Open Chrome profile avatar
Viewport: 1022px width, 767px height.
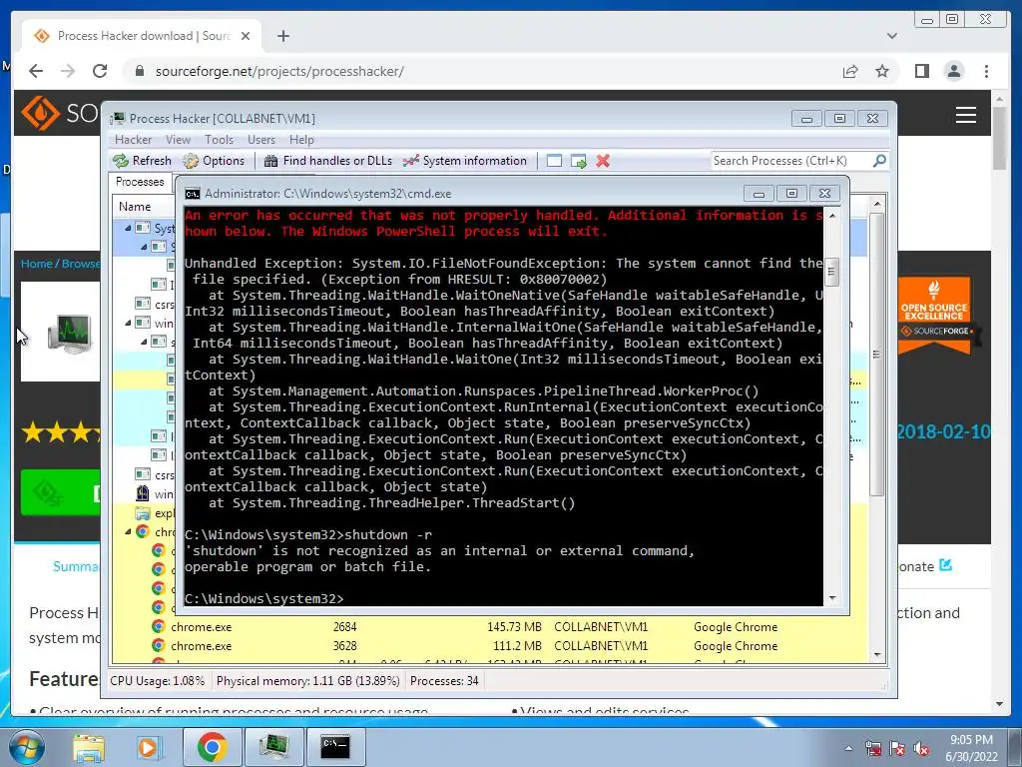(x=953, y=71)
